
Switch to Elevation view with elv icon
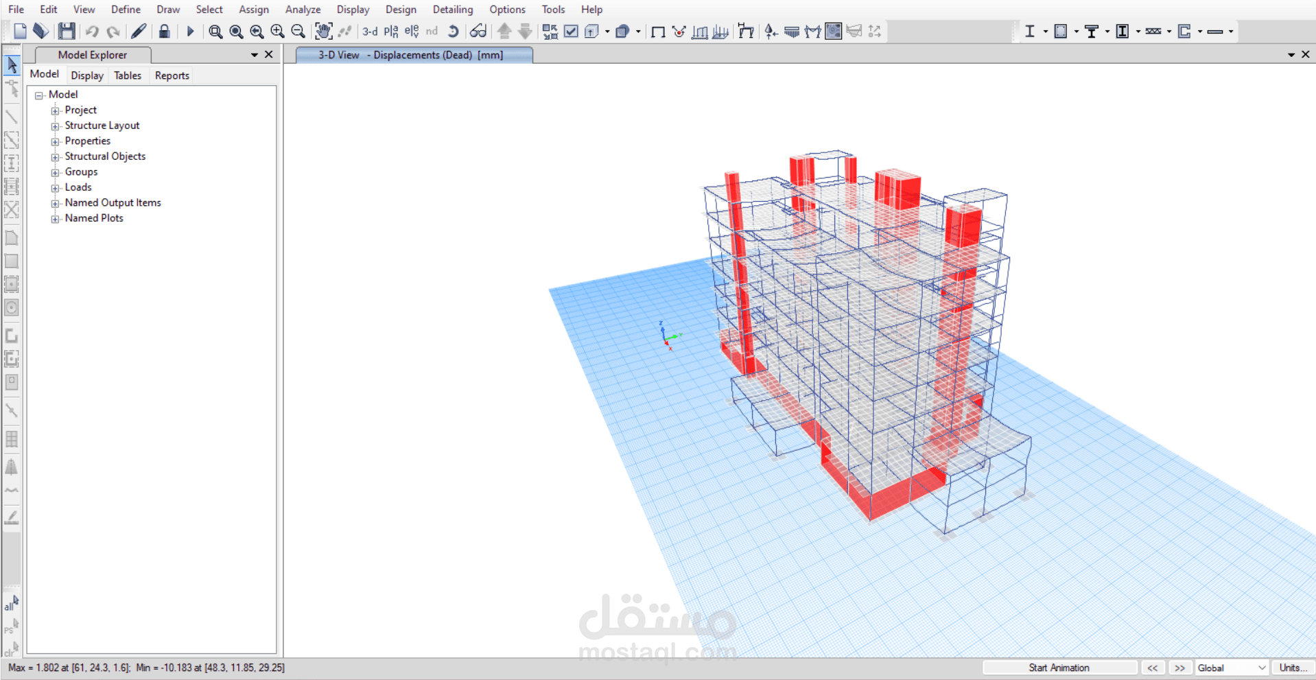pyautogui.click(x=412, y=31)
